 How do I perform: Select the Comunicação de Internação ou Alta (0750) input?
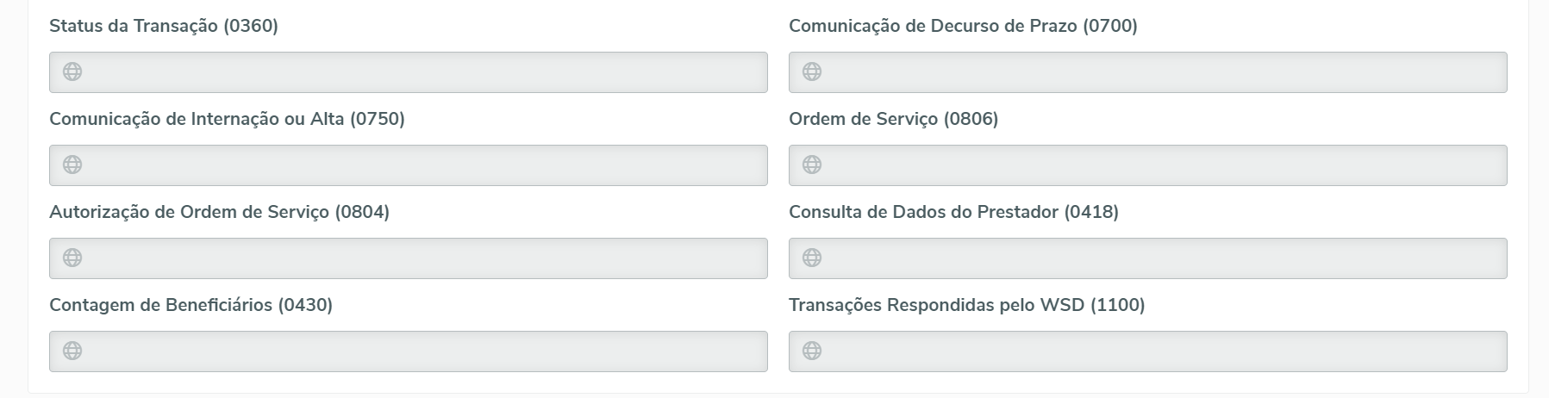422,165
